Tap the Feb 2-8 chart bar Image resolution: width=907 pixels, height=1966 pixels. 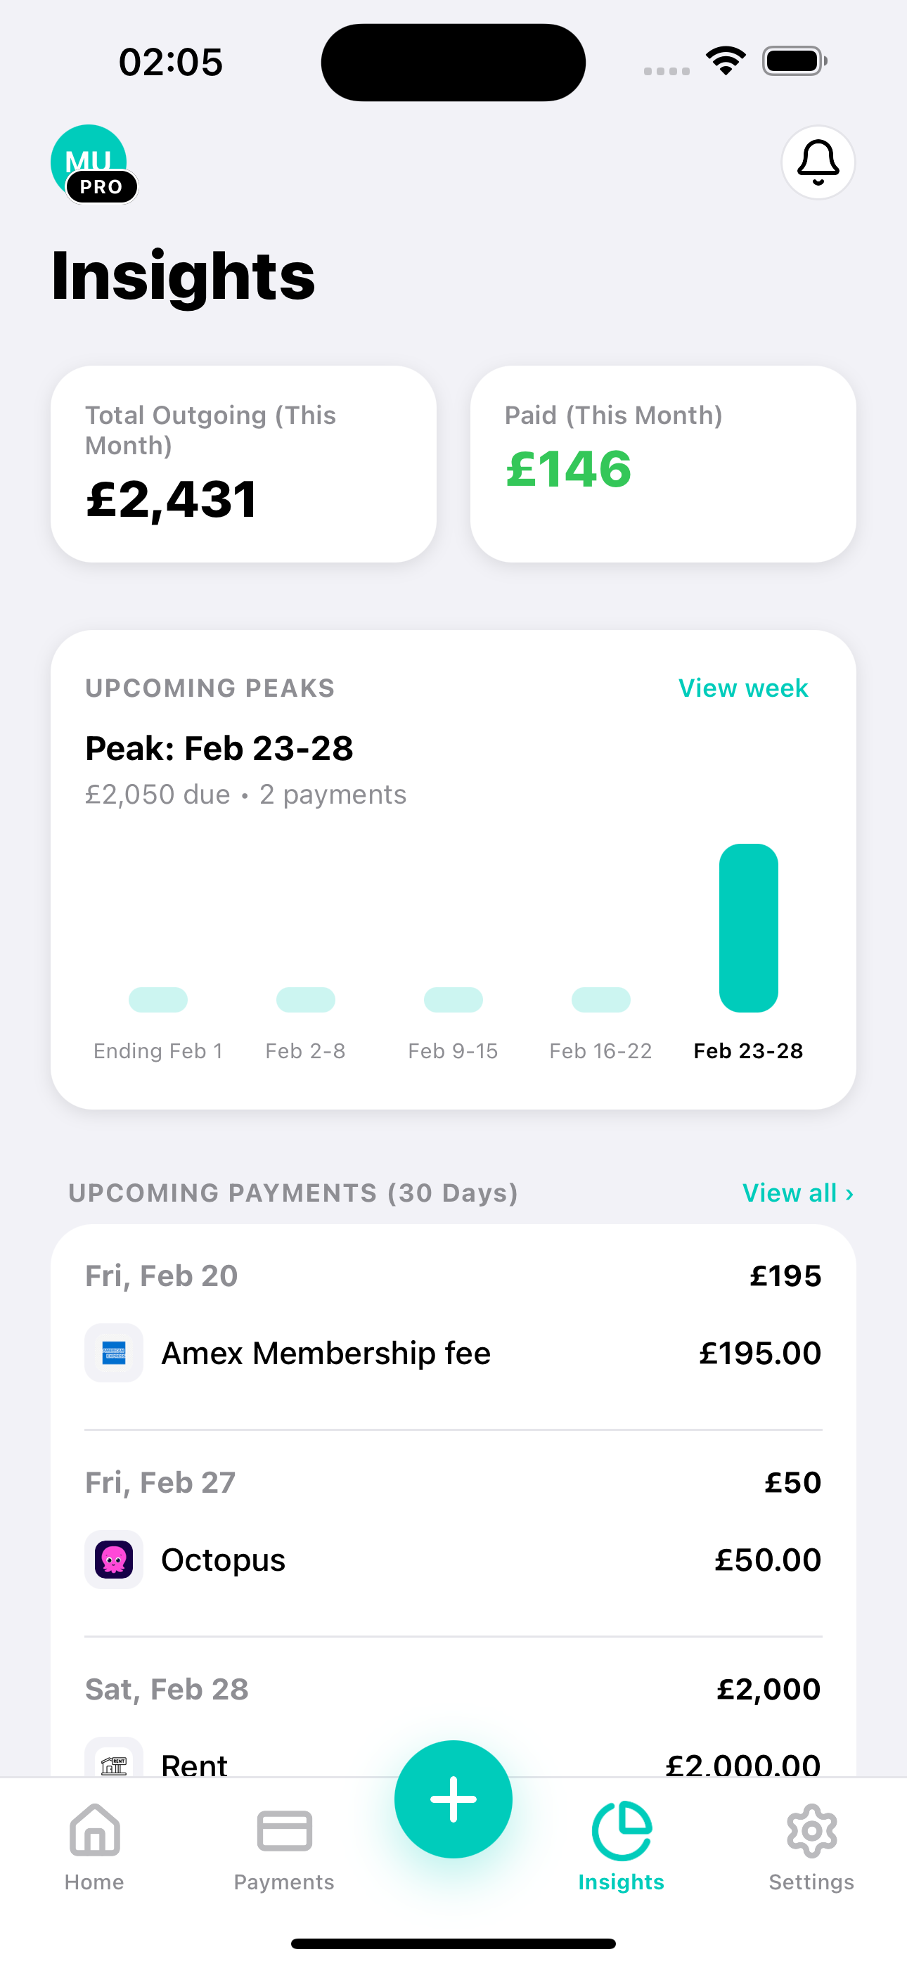(x=305, y=1000)
